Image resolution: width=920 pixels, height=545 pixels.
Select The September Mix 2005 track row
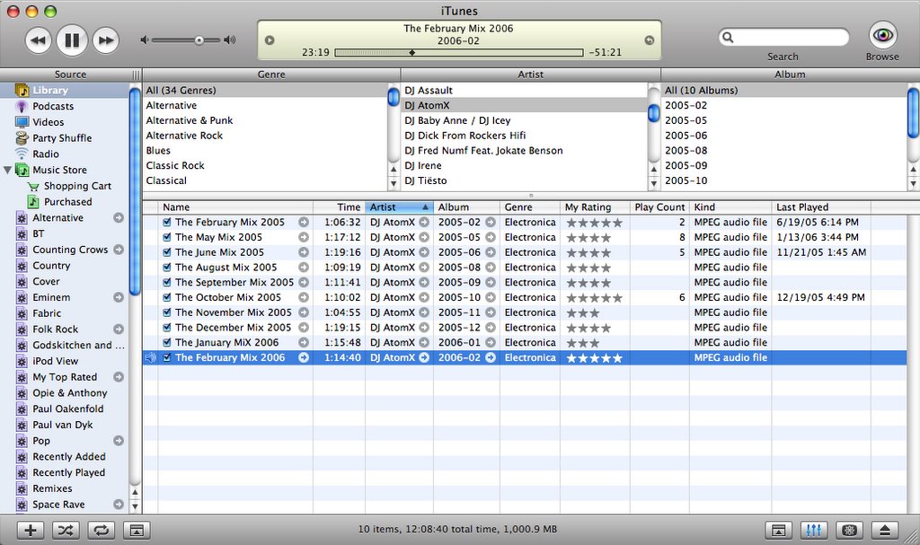[x=524, y=282]
